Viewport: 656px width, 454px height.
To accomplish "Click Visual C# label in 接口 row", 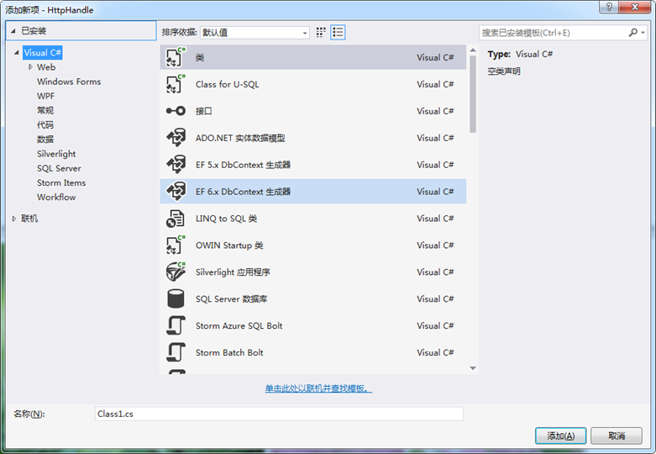I will coord(435,111).
